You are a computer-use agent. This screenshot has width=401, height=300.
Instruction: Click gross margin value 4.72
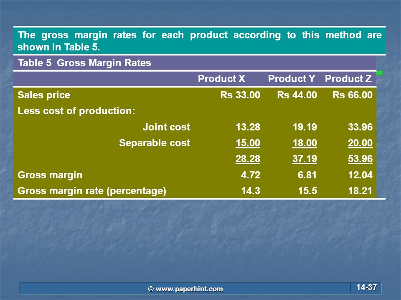pos(251,175)
